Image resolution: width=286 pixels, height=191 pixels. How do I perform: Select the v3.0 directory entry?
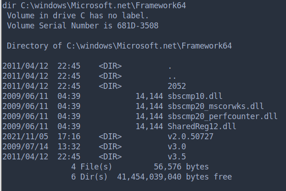coord(176,147)
